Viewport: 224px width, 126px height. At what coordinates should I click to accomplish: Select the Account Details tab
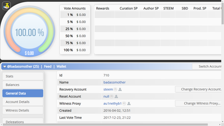(x=23, y=102)
